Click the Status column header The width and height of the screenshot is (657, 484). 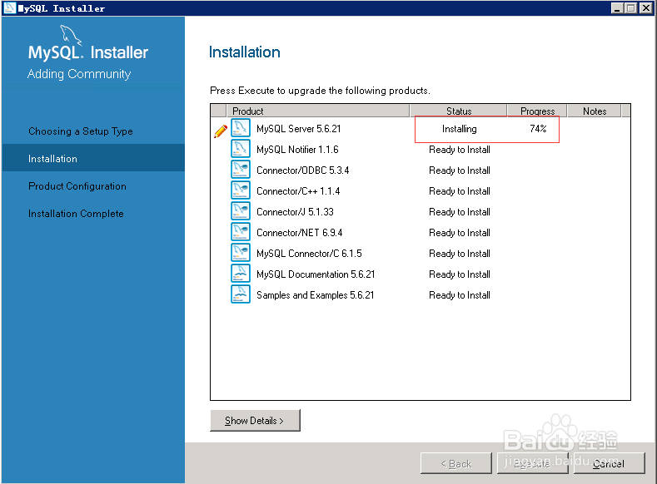pos(458,111)
